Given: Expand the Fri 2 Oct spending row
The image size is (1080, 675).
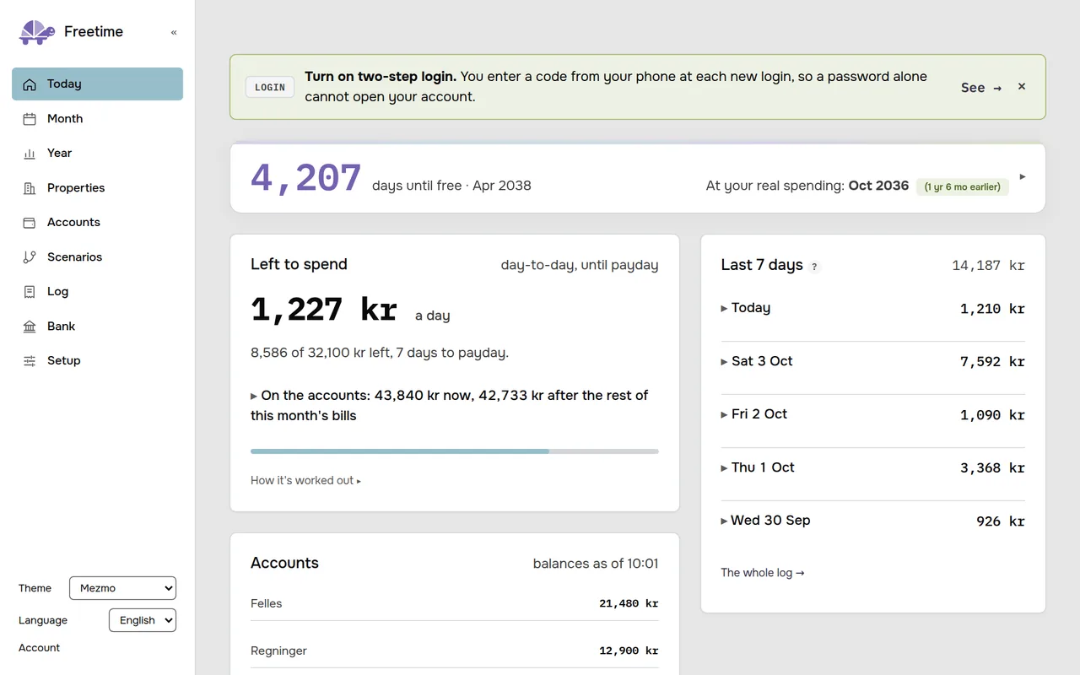Looking at the screenshot, I should pyautogui.click(x=872, y=415).
